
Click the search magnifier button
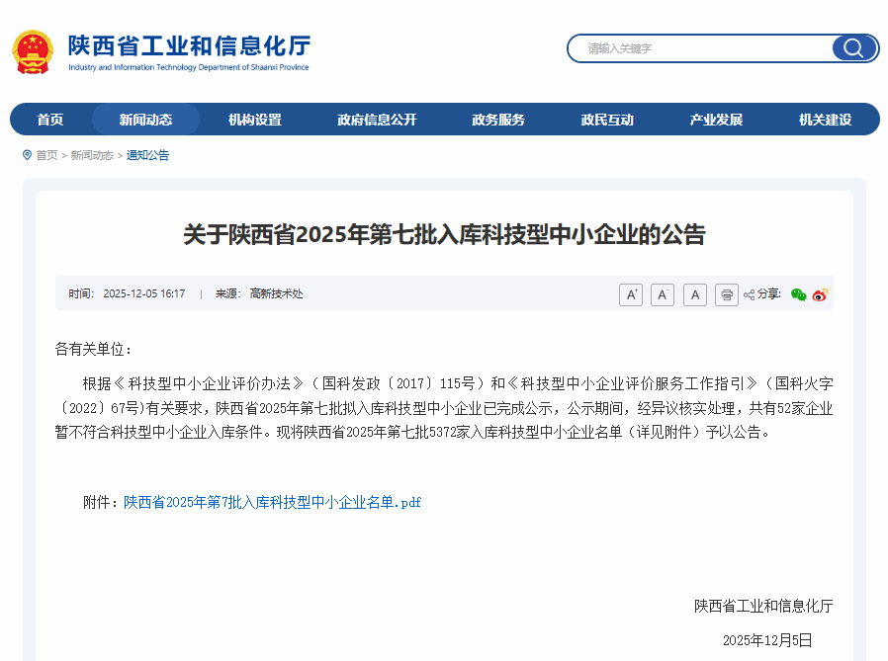(x=852, y=48)
